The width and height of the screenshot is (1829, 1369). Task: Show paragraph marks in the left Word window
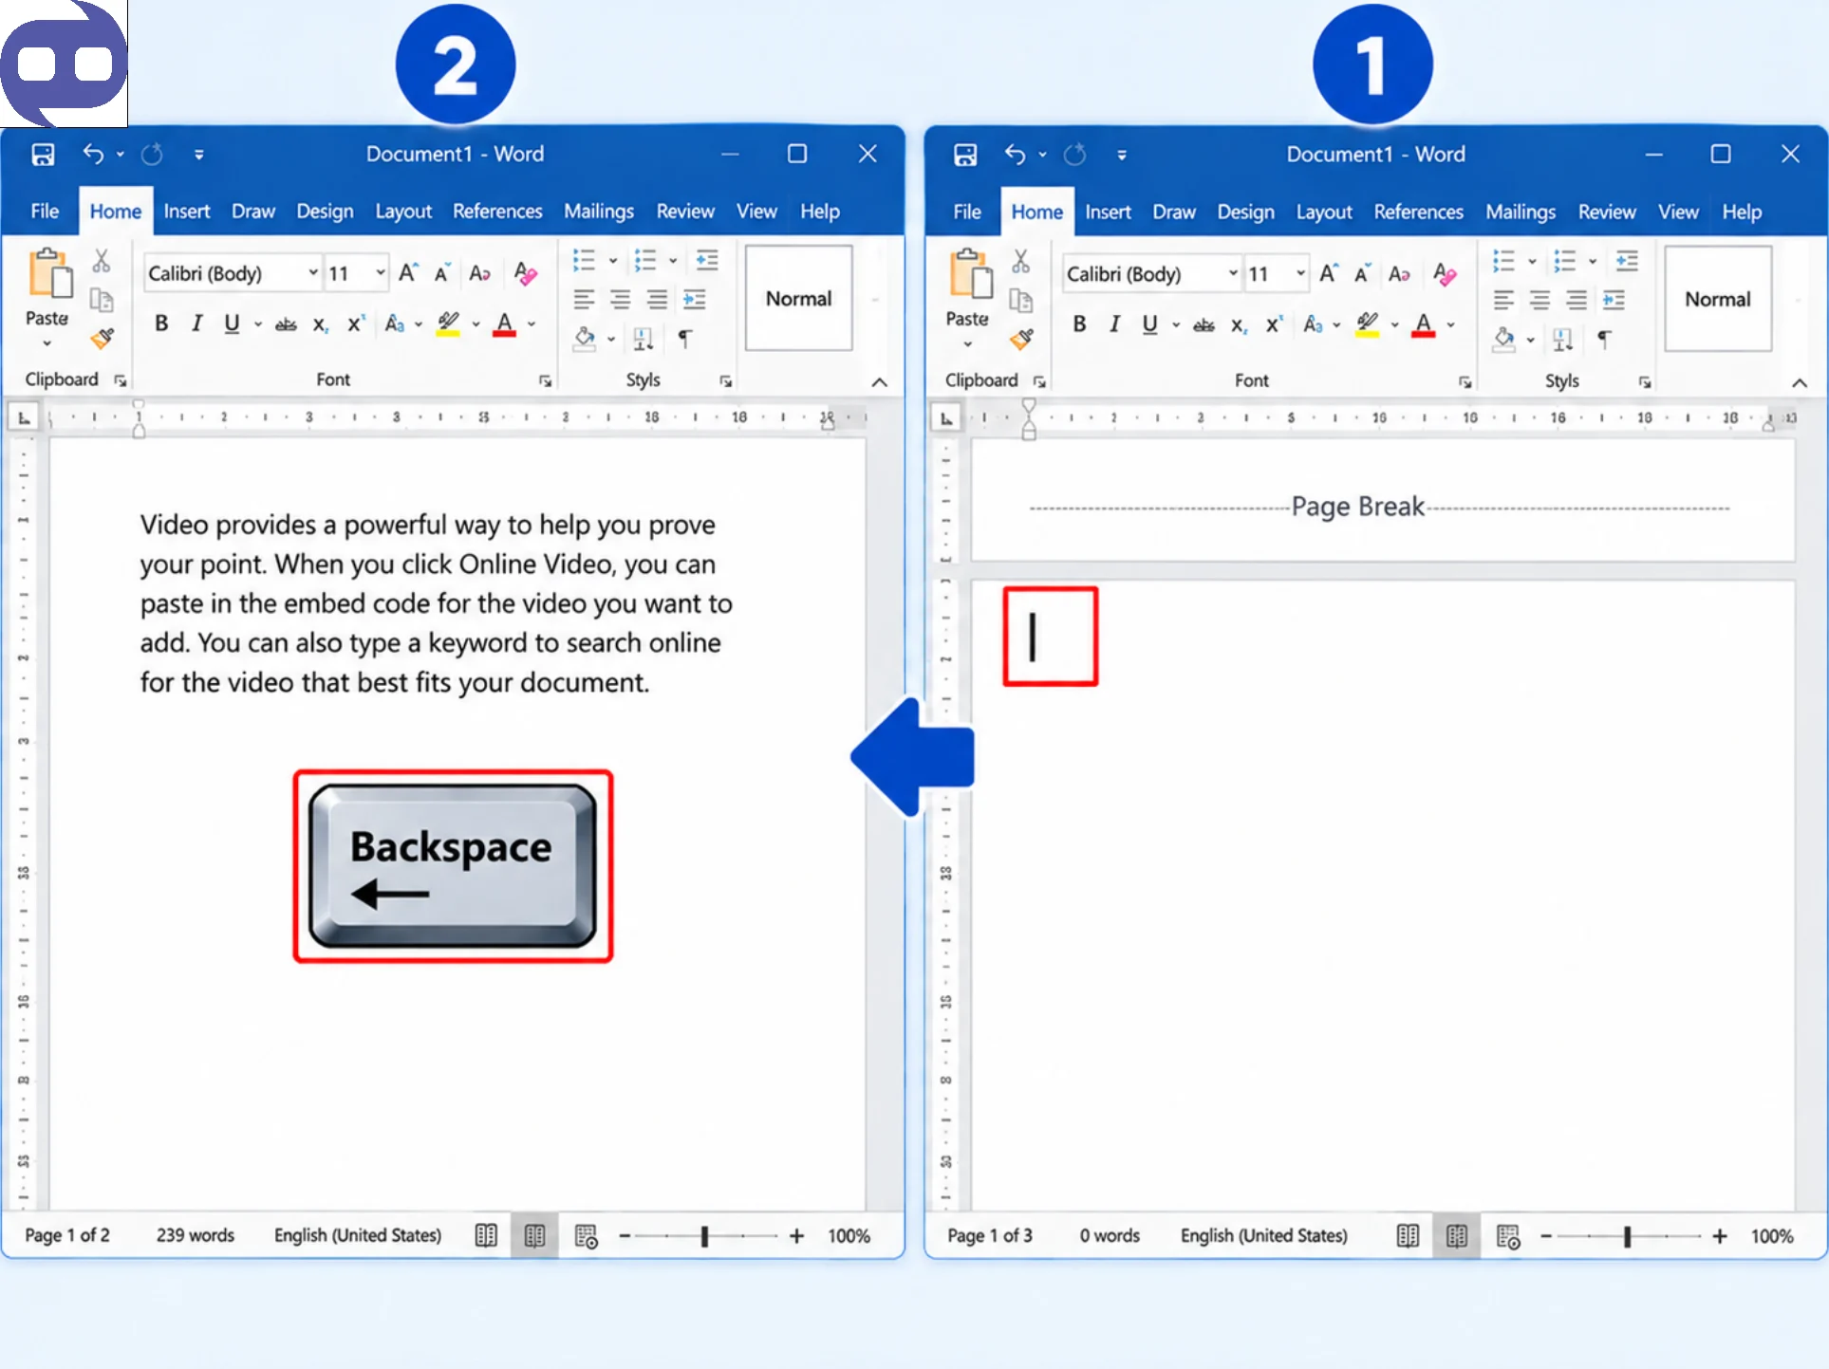[x=684, y=338]
